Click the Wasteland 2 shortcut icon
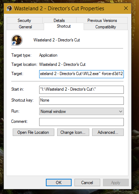This screenshot has width=139, height=194. 17,40
